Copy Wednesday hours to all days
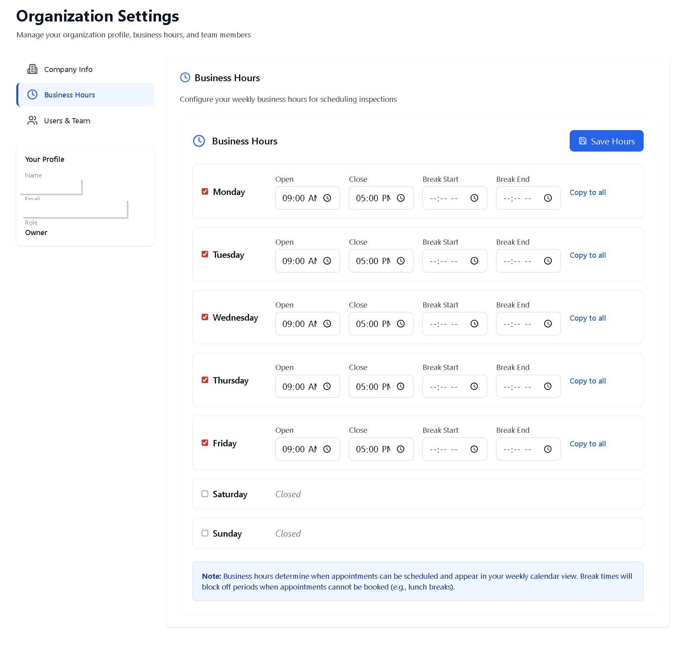This screenshot has height=650, width=691. tap(588, 318)
